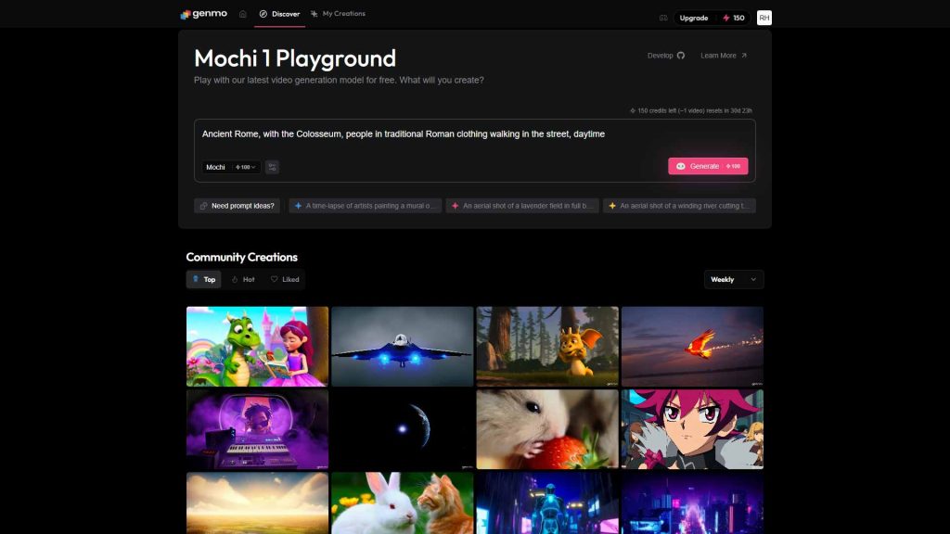Screen dimensions: 950x534
Task: Open the generation settings sliders icon
Action: (x=272, y=167)
